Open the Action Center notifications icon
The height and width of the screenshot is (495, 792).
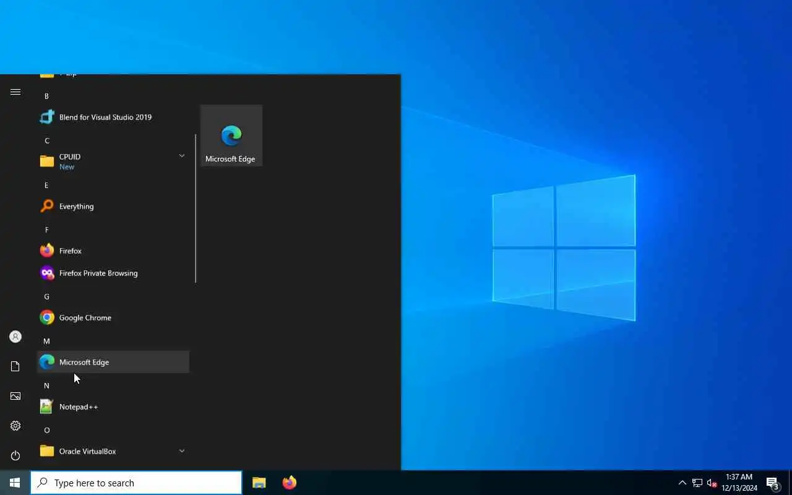pos(772,483)
